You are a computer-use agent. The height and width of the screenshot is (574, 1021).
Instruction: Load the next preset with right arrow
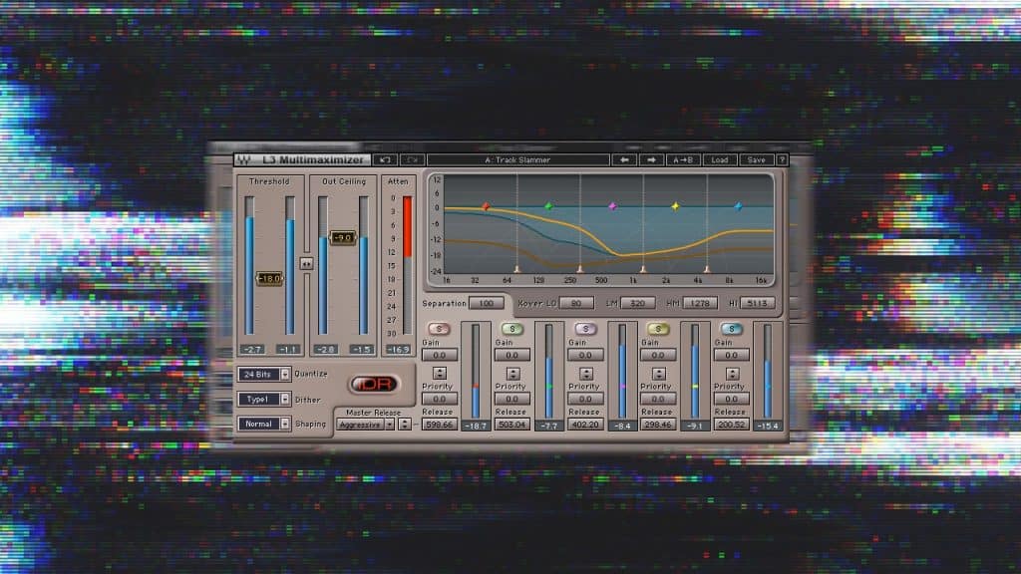click(x=651, y=160)
